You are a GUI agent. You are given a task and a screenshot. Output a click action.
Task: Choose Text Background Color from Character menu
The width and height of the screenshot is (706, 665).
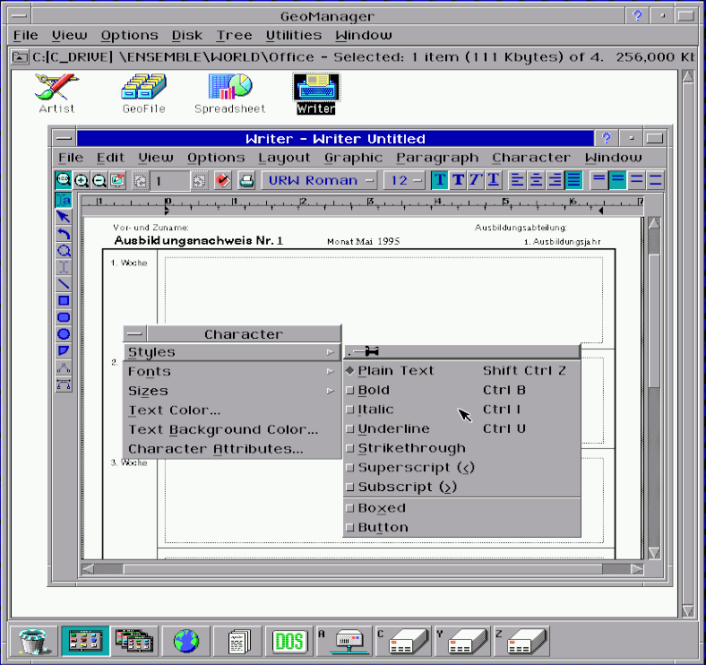pos(223,429)
